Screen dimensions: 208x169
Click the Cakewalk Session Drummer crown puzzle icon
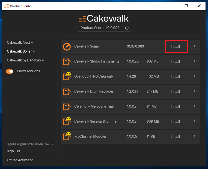click(67, 121)
